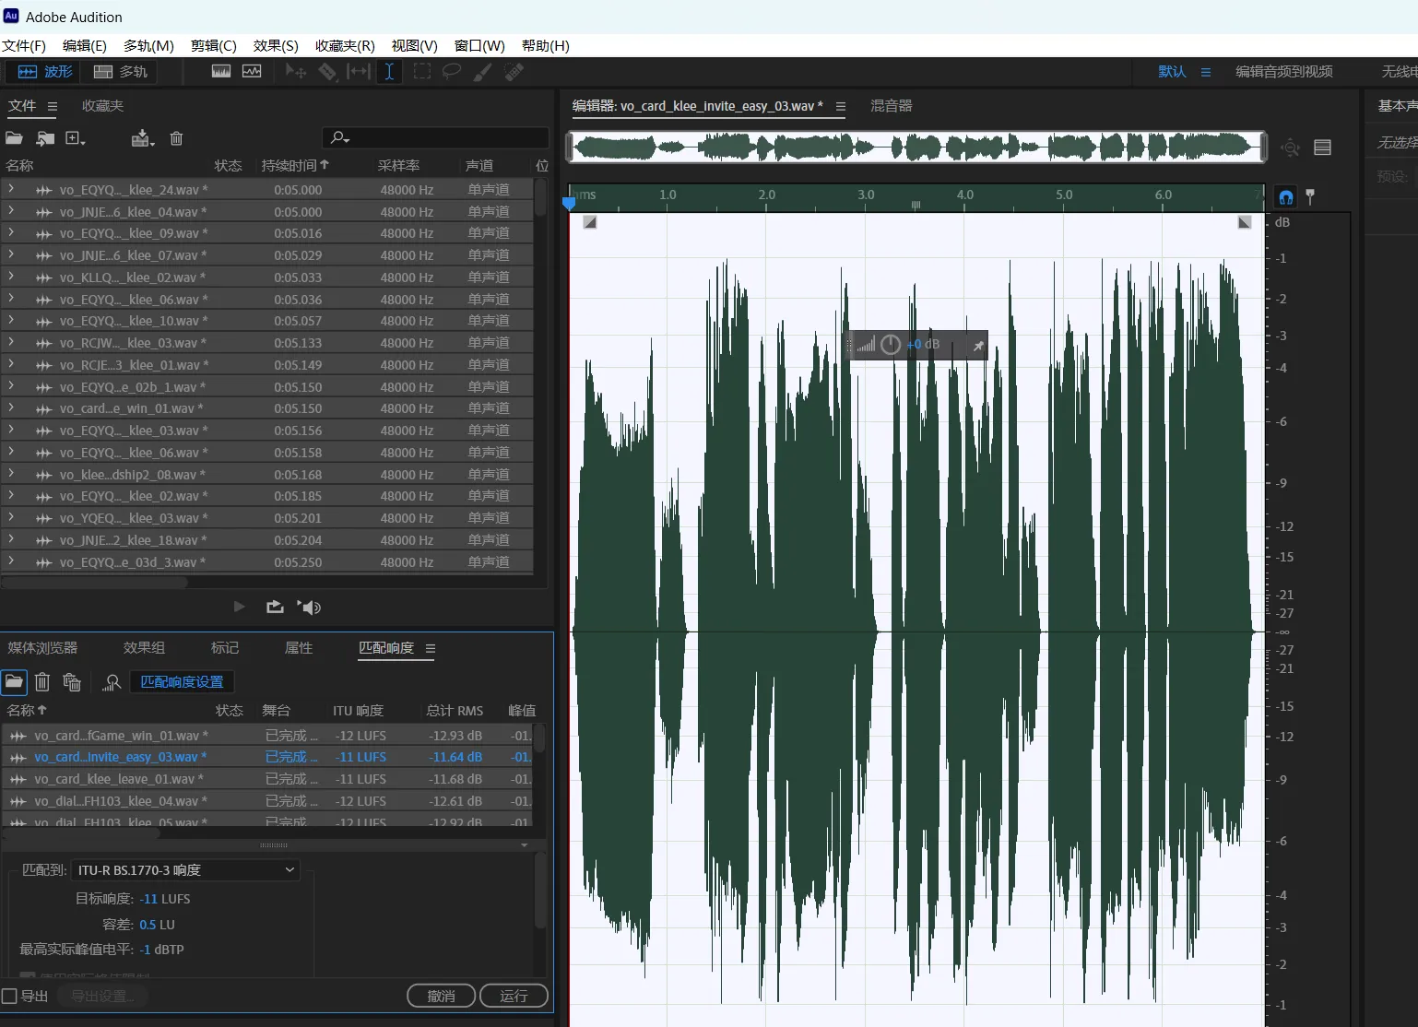Switch to Waveform (波形) view

44,71
